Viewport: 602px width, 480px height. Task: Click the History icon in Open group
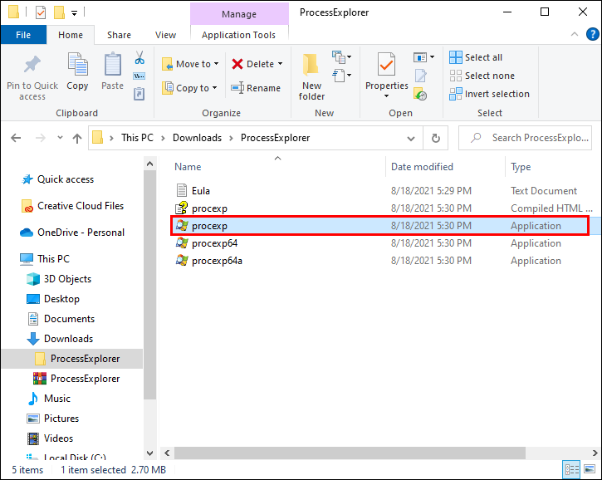pyautogui.click(x=420, y=94)
